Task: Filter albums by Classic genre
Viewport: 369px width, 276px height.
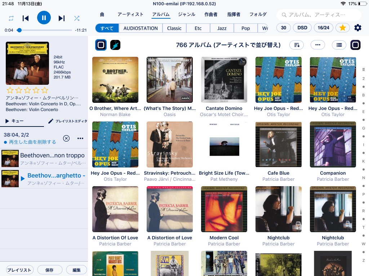Action: tap(174, 28)
